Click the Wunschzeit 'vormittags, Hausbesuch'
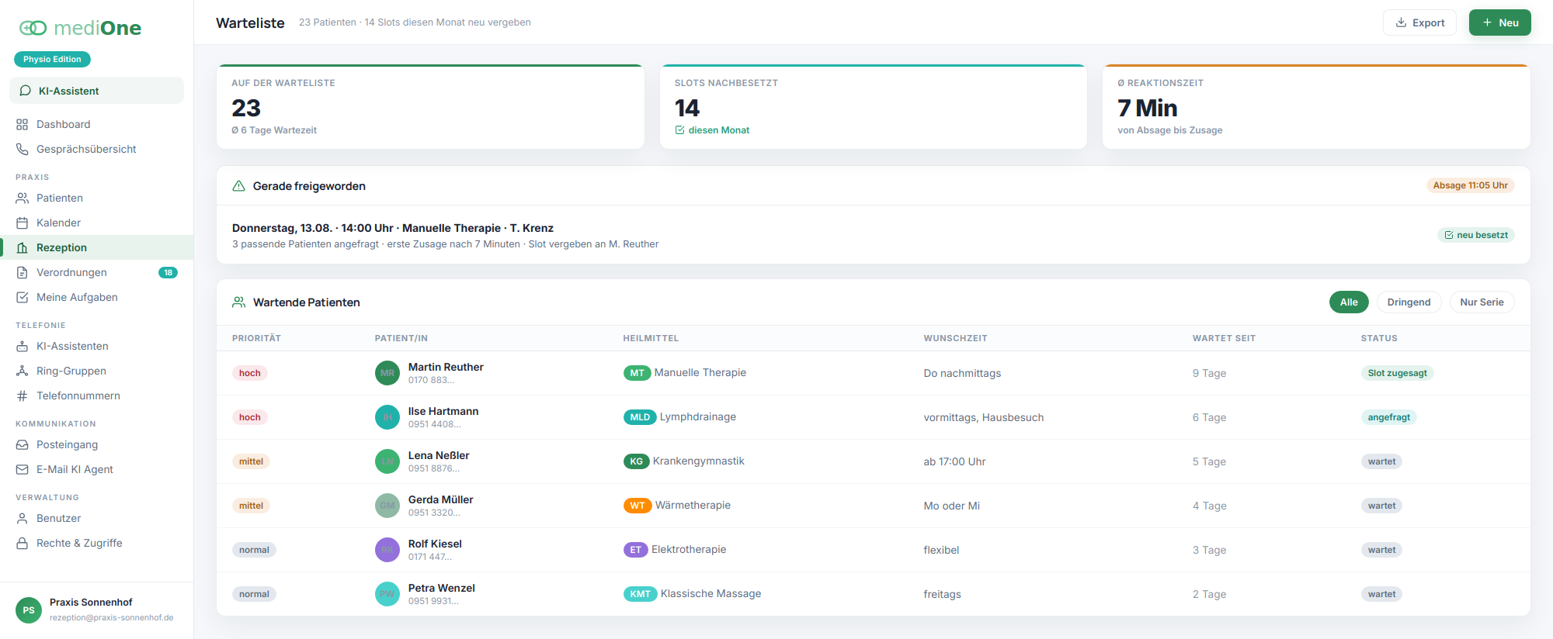 (x=984, y=417)
